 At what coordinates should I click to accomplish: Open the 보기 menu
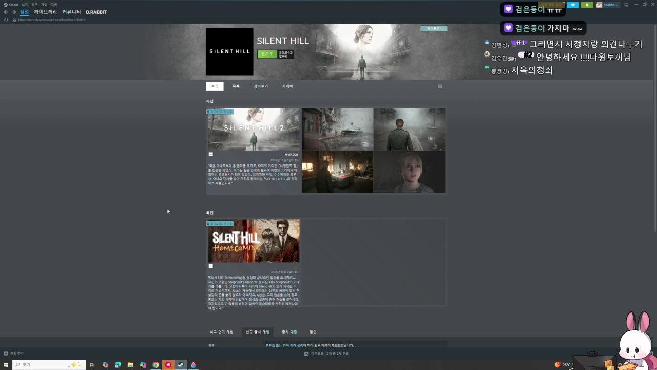coord(25,5)
